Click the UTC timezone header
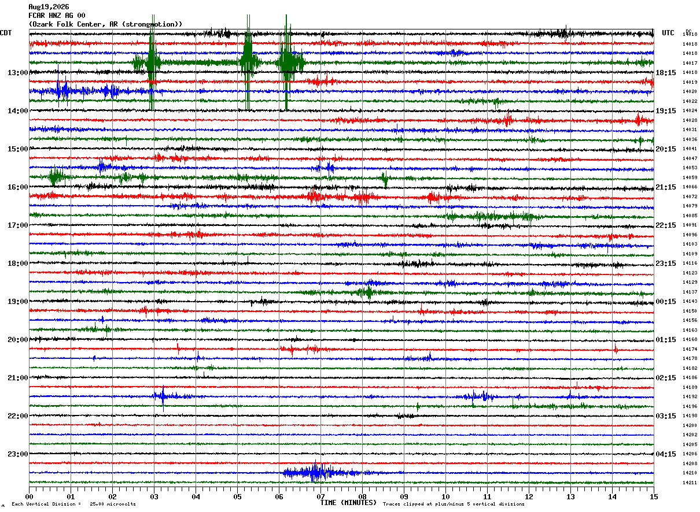 pyautogui.click(x=668, y=33)
